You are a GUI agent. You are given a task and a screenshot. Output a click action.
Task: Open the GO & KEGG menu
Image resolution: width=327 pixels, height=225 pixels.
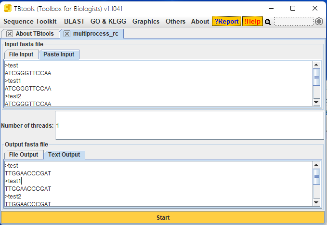pyautogui.click(x=108, y=21)
